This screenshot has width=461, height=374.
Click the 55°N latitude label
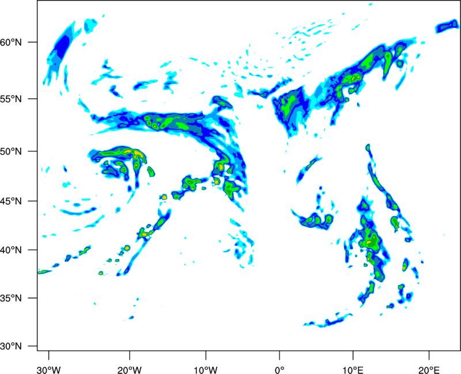[11, 99]
